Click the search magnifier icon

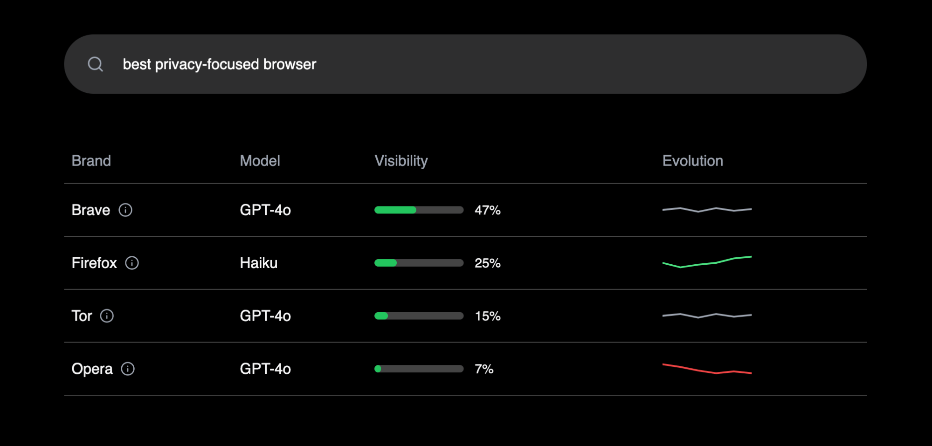(x=96, y=64)
